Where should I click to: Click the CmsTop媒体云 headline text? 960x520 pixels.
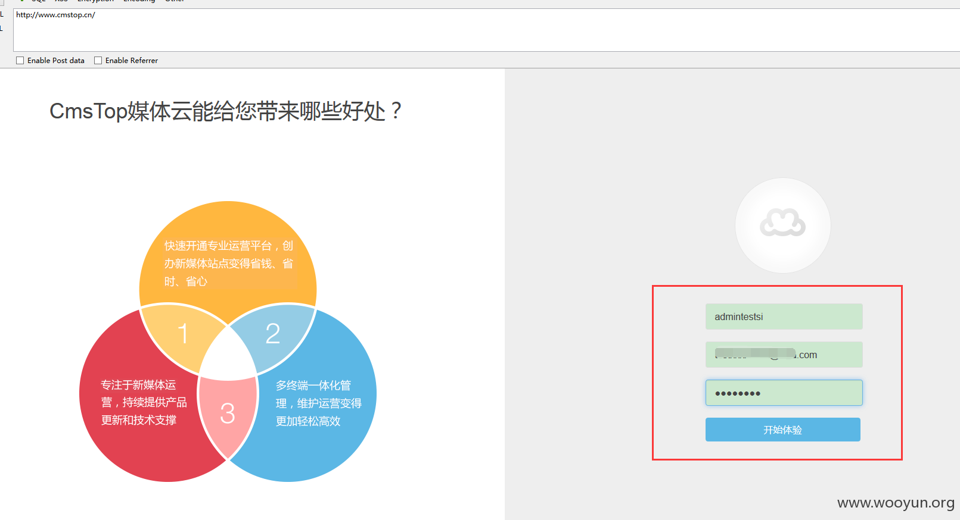point(225,111)
